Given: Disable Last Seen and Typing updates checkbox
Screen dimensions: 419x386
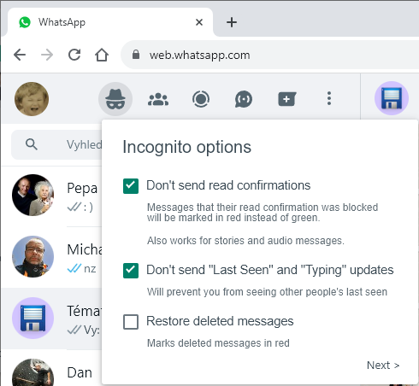Looking at the screenshot, I should tap(131, 271).
